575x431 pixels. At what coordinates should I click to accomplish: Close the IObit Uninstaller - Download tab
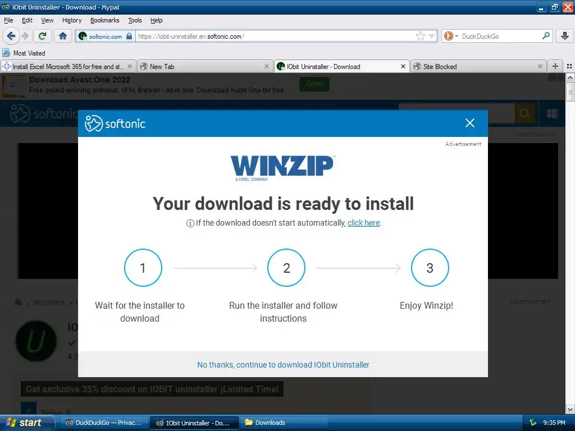click(x=403, y=66)
